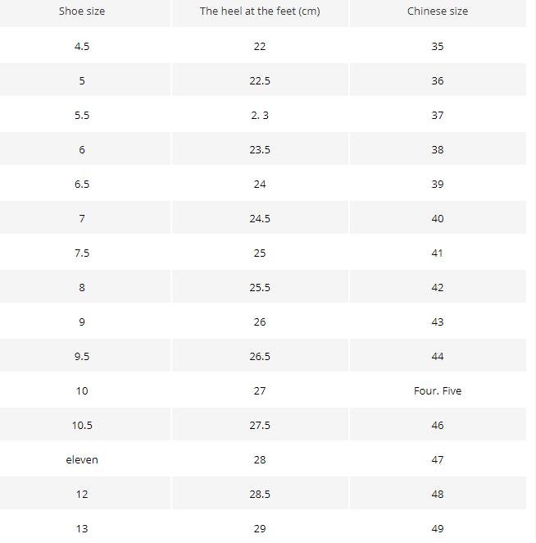
Task: Select Chinese size 49 cell
Action: 438,529
